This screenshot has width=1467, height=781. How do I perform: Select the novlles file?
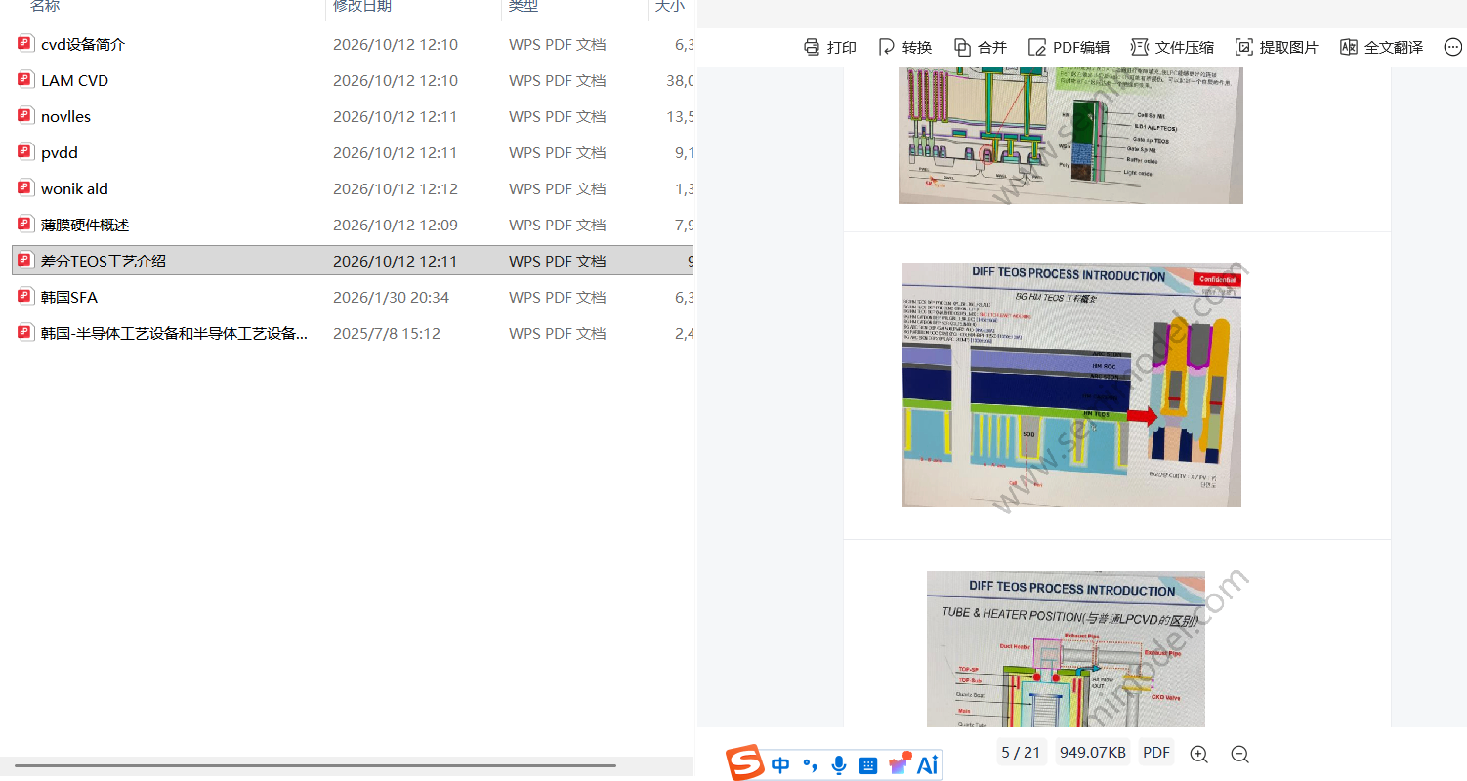(65, 116)
